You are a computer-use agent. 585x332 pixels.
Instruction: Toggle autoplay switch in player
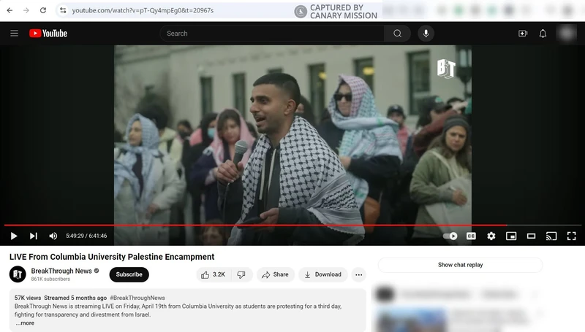(451, 236)
